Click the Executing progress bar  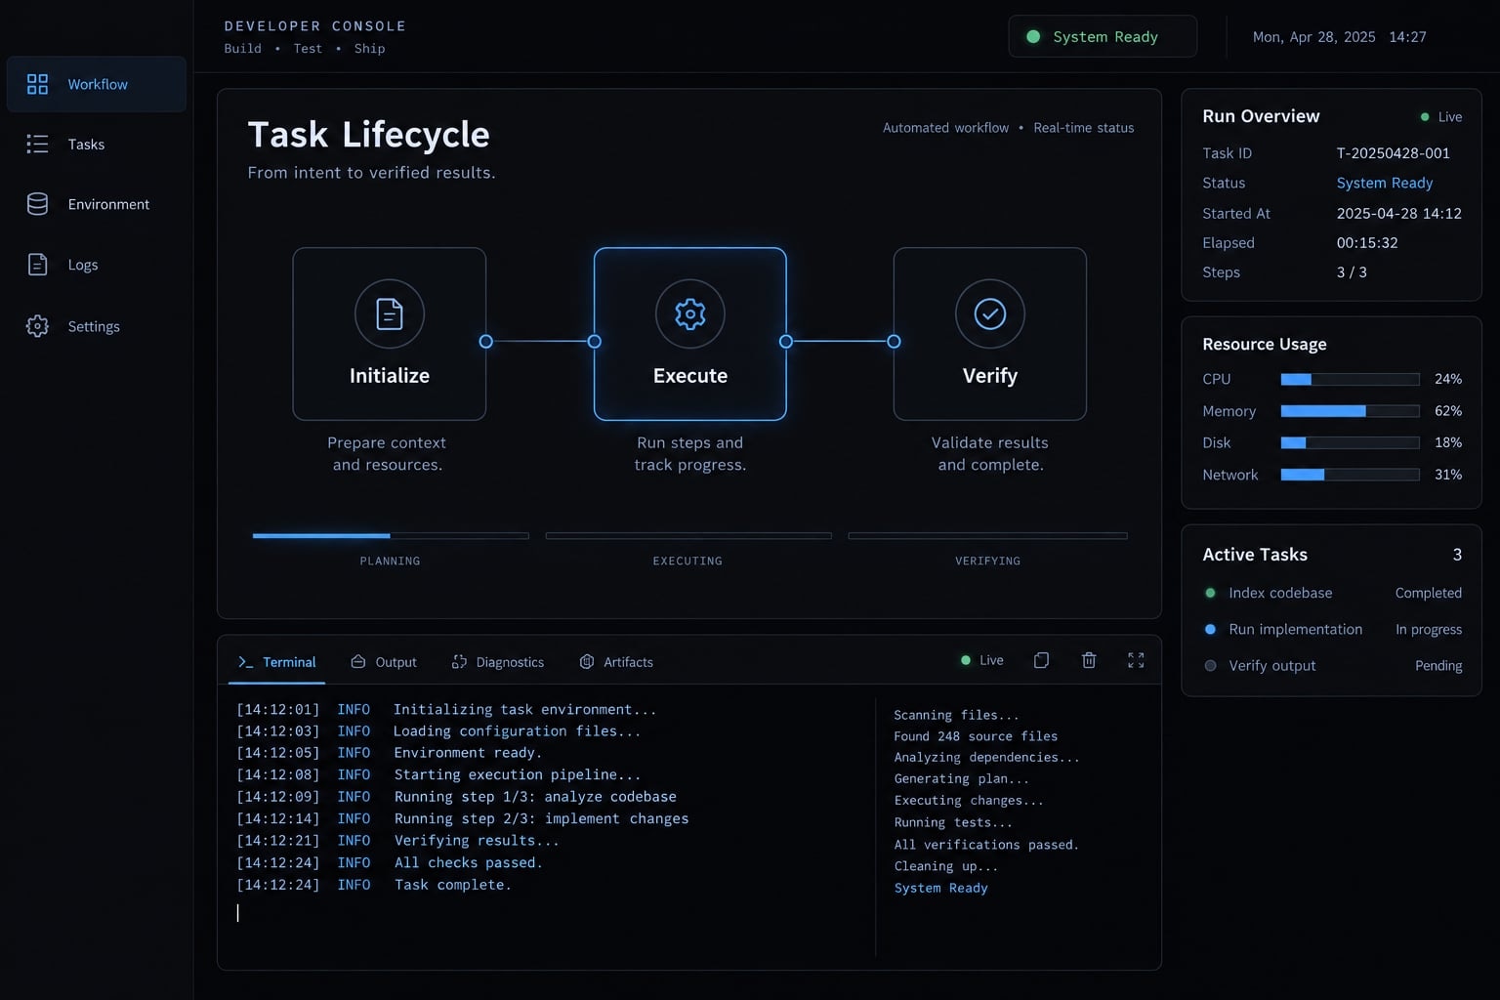click(688, 535)
